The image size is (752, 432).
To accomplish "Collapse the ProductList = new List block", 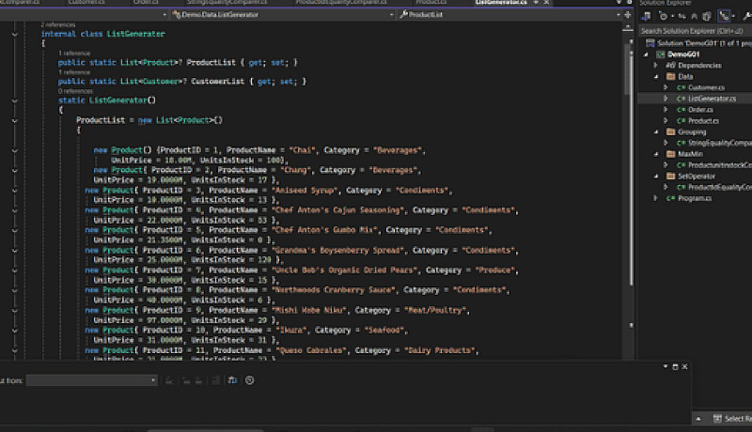I will [x=15, y=121].
